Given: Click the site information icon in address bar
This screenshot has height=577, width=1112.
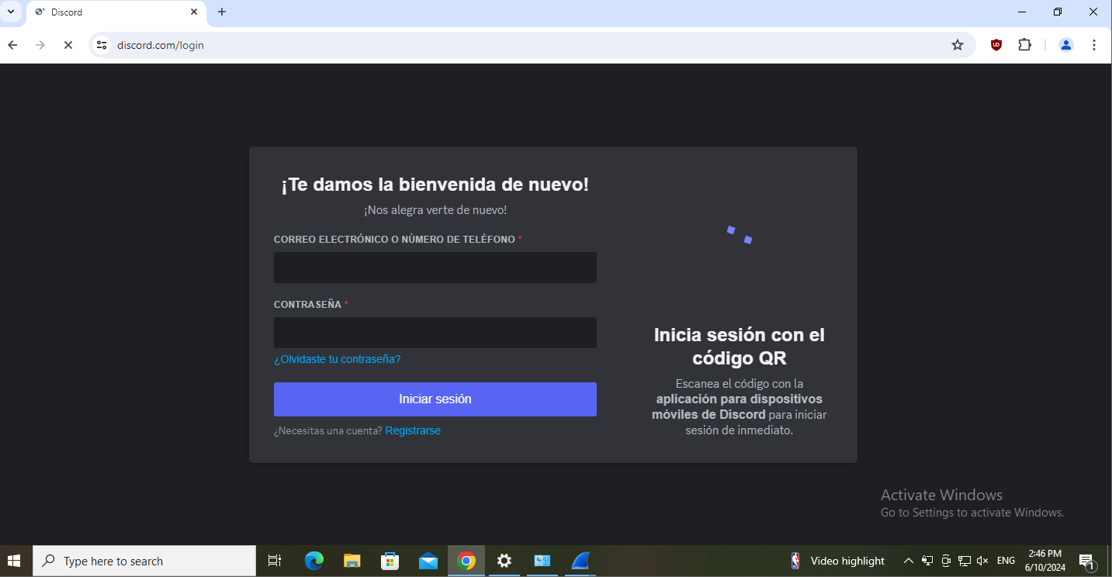Looking at the screenshot, I should (102, 45).
